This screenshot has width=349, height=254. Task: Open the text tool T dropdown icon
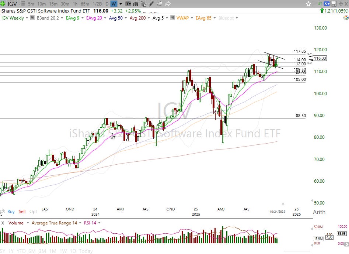pyautogui.click(x=128, y=4)
